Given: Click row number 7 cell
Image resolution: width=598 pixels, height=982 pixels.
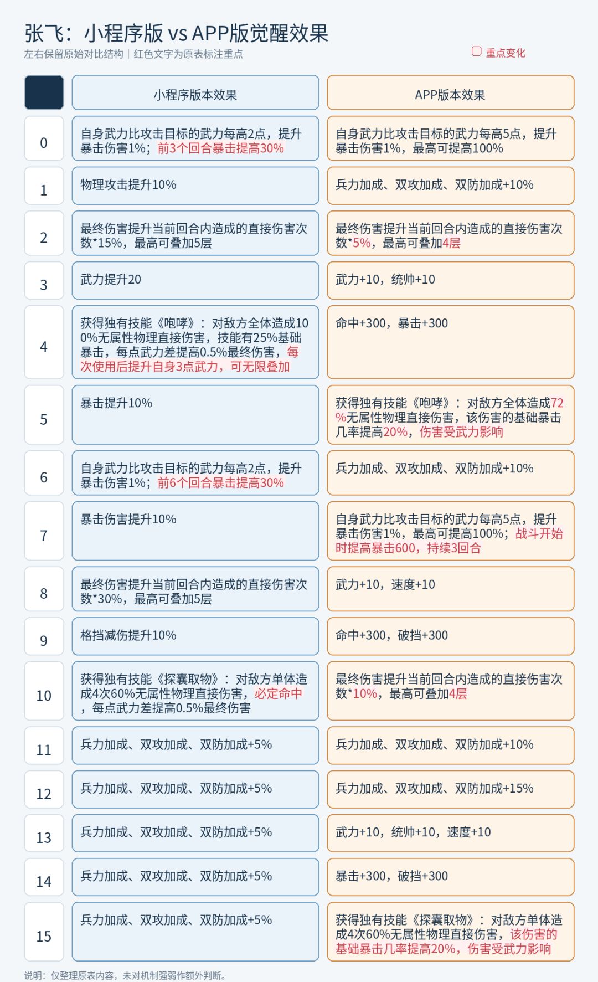Looking at the screenshot, I should 44,531.
